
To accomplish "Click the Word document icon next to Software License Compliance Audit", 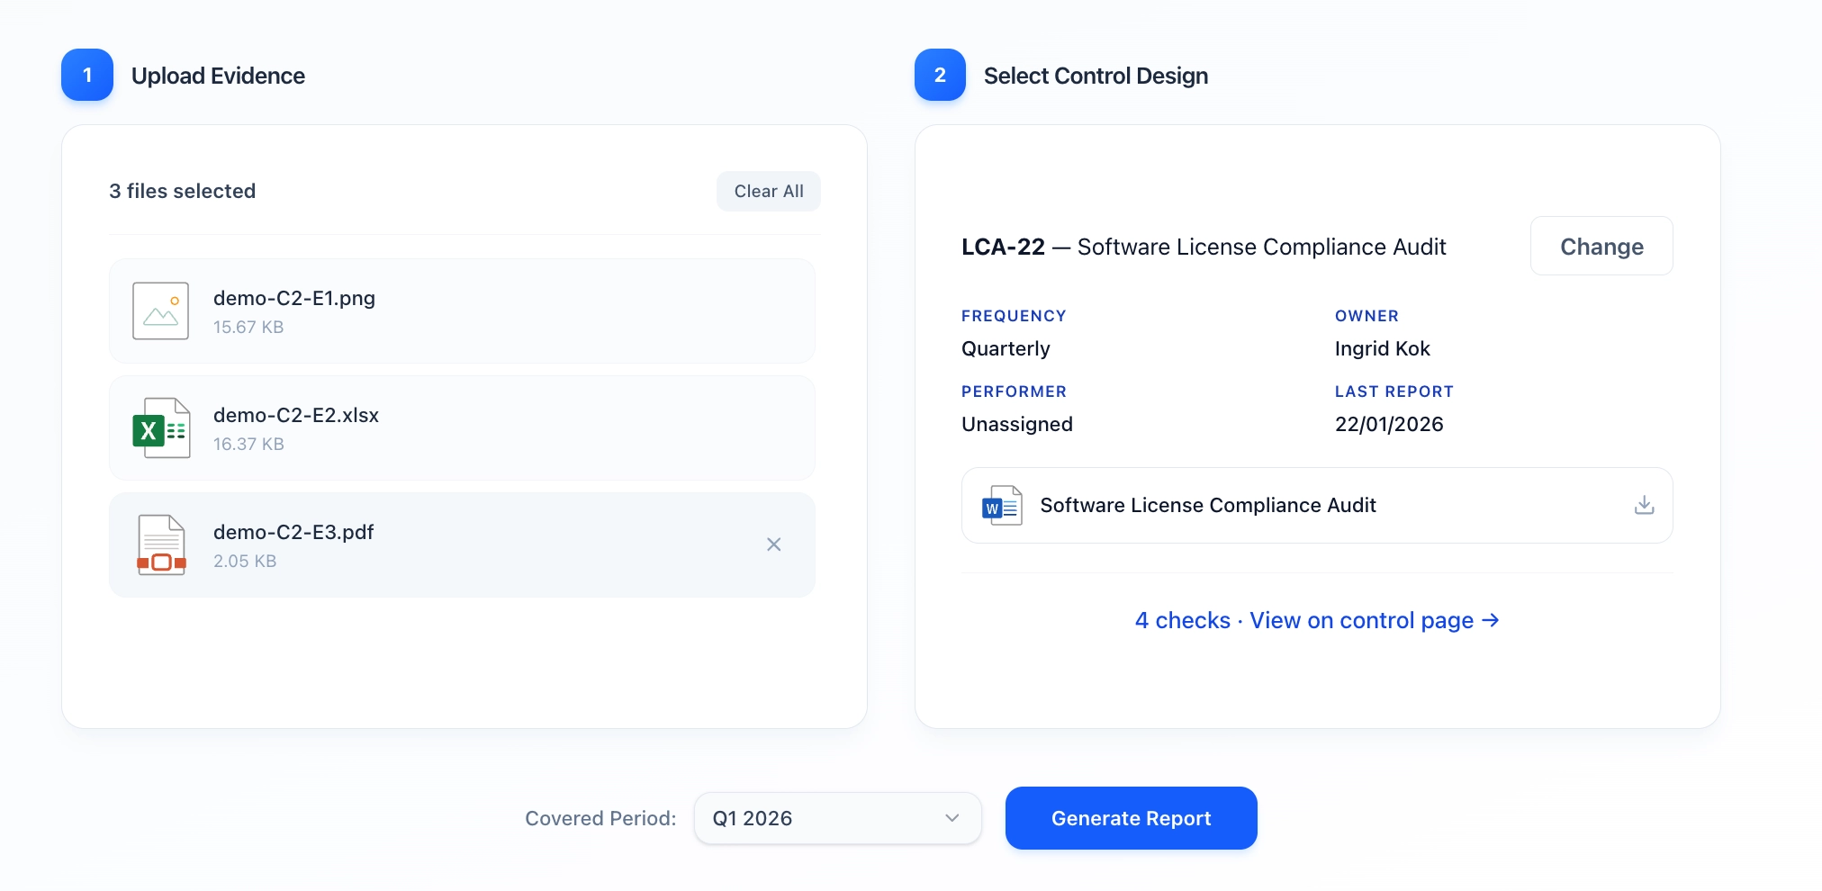I will (1001, 505).
